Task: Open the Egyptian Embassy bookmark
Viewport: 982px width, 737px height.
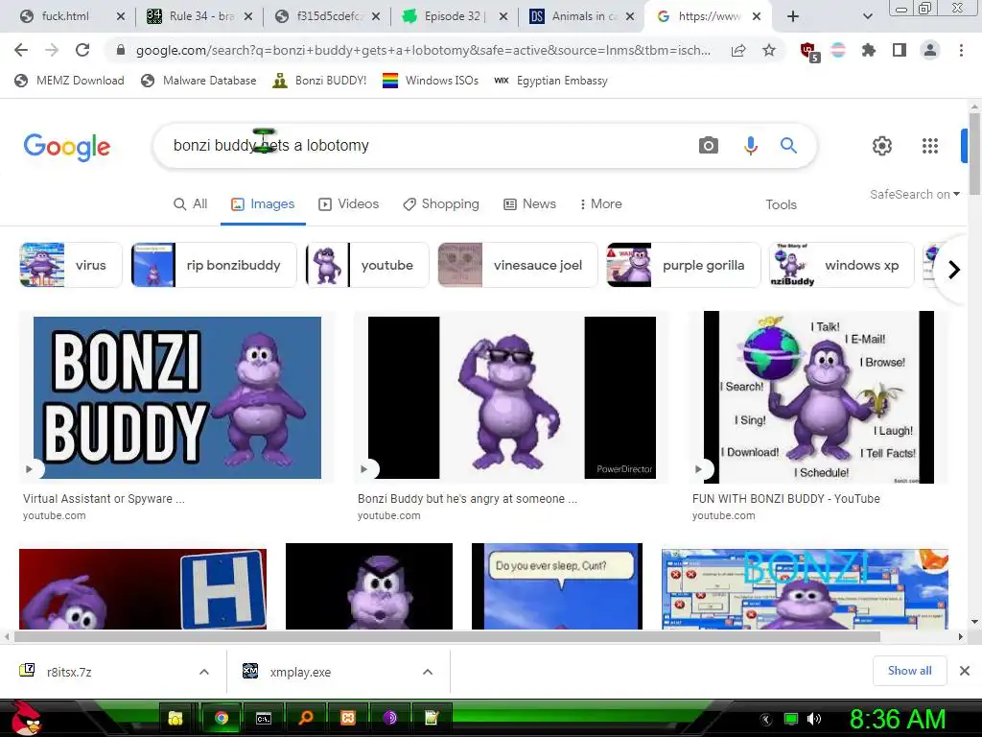Action: [x=550, y=81]
